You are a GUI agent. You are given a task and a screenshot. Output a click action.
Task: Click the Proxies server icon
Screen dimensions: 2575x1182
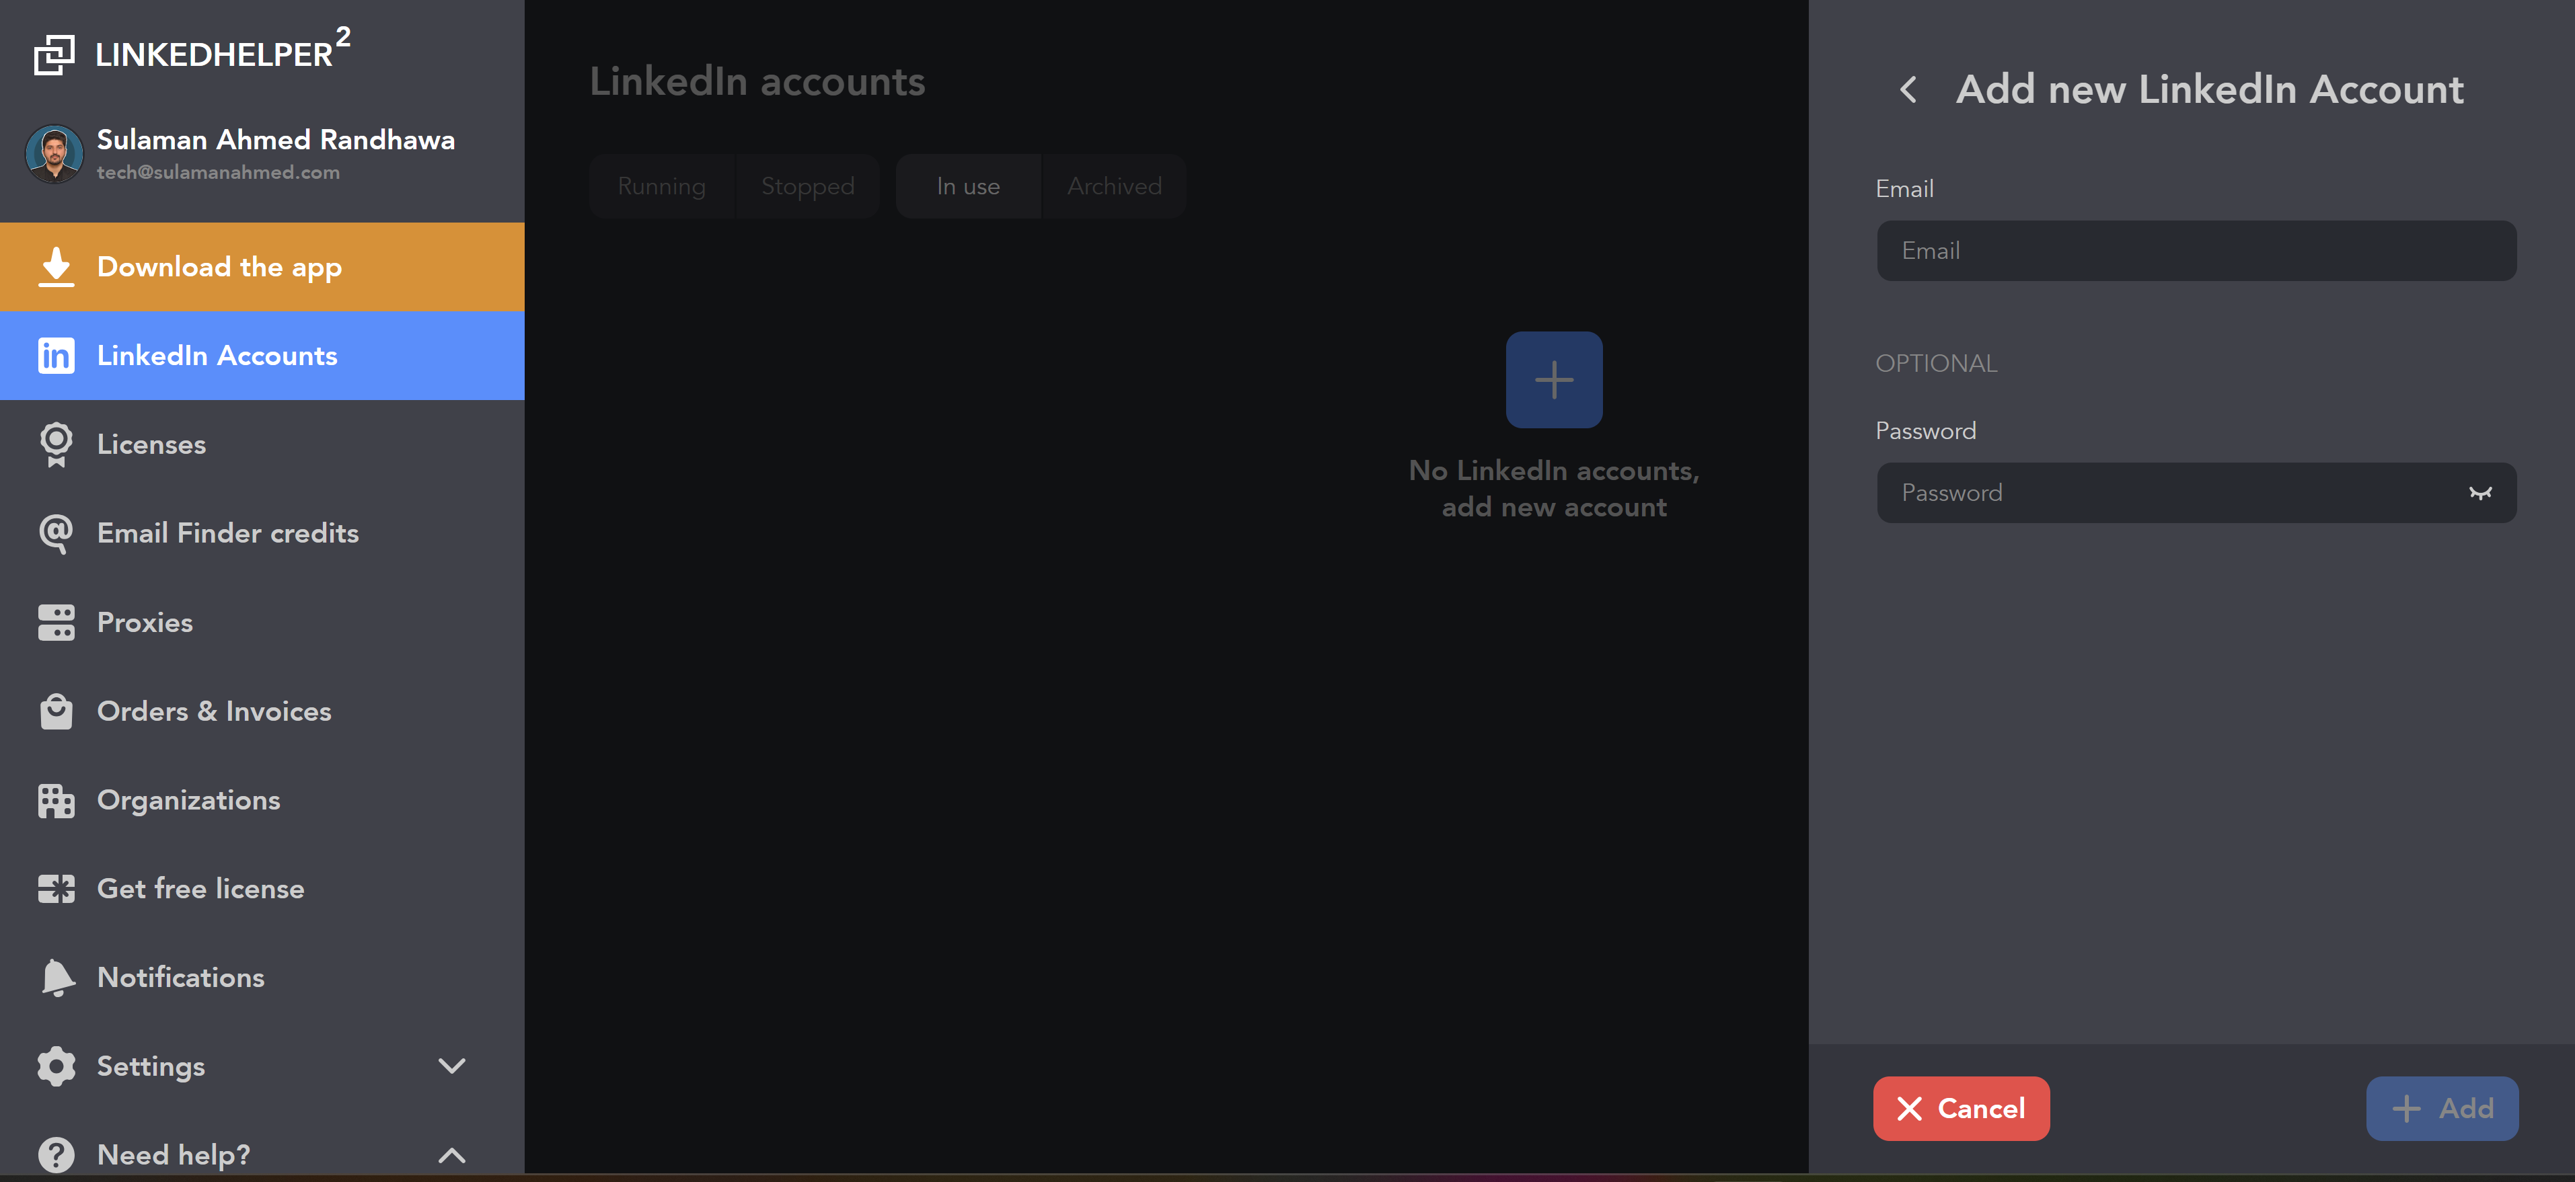tap(56, 623)
